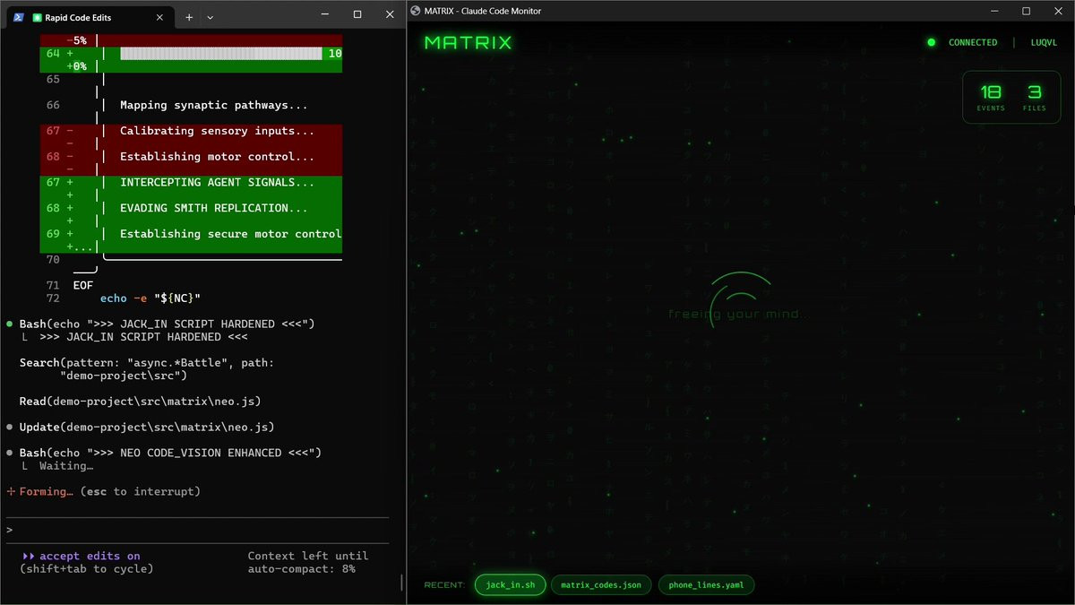
Task: Click the MATRIX - Claude Code Monitor title
Action: pos(484,11)
